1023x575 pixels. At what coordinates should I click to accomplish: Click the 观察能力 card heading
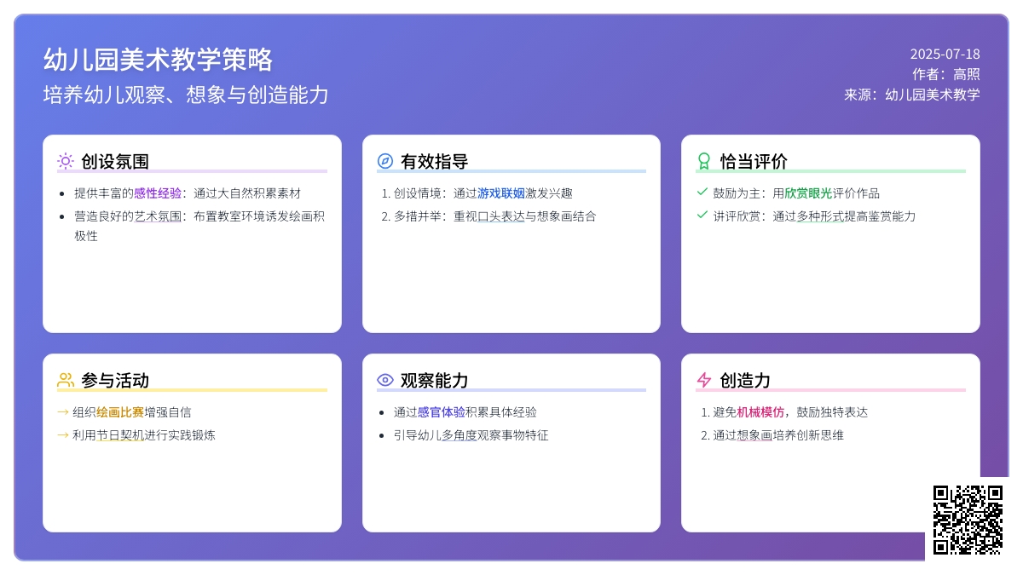pyautogui.click(x=435, y=380)
